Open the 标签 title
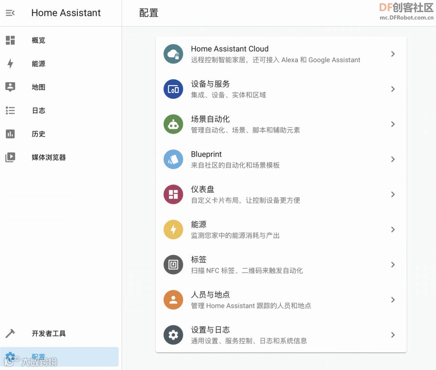 198,259
